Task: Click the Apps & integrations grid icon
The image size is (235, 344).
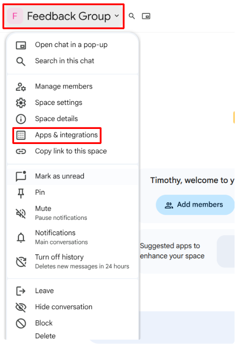Action: click(x=21, y=135)
